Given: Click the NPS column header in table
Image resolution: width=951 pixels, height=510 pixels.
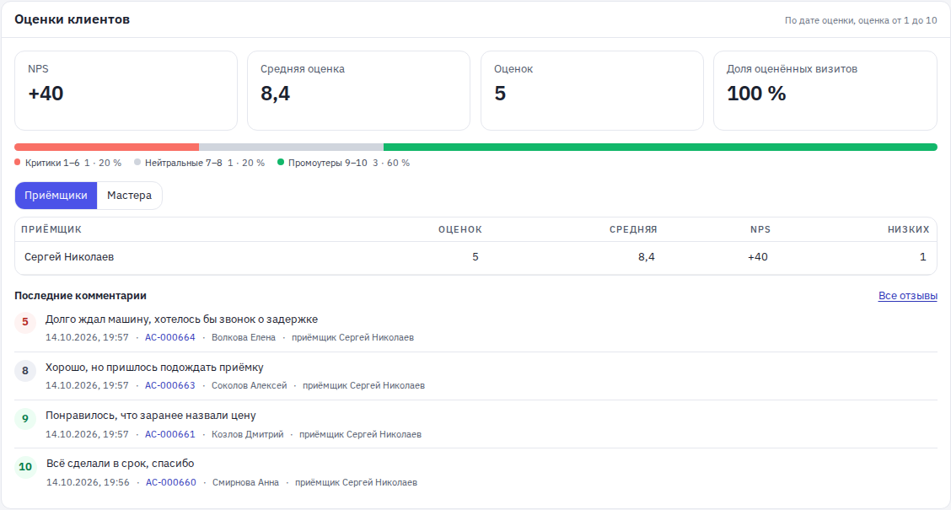Looking at the screenshot, I should pos(760,229).
